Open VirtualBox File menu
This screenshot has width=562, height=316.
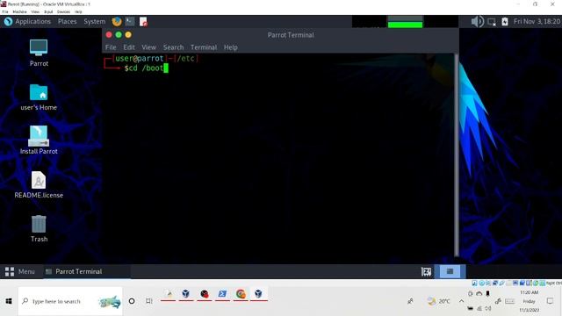(x=5, y=11)
